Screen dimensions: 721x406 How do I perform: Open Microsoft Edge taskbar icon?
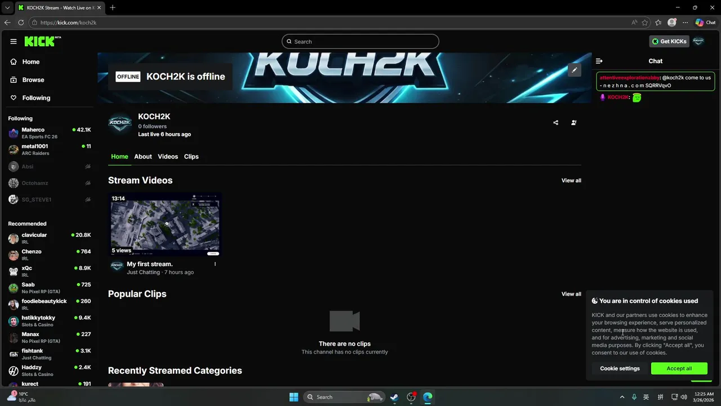pyautogui.click(x=428, y=397)
